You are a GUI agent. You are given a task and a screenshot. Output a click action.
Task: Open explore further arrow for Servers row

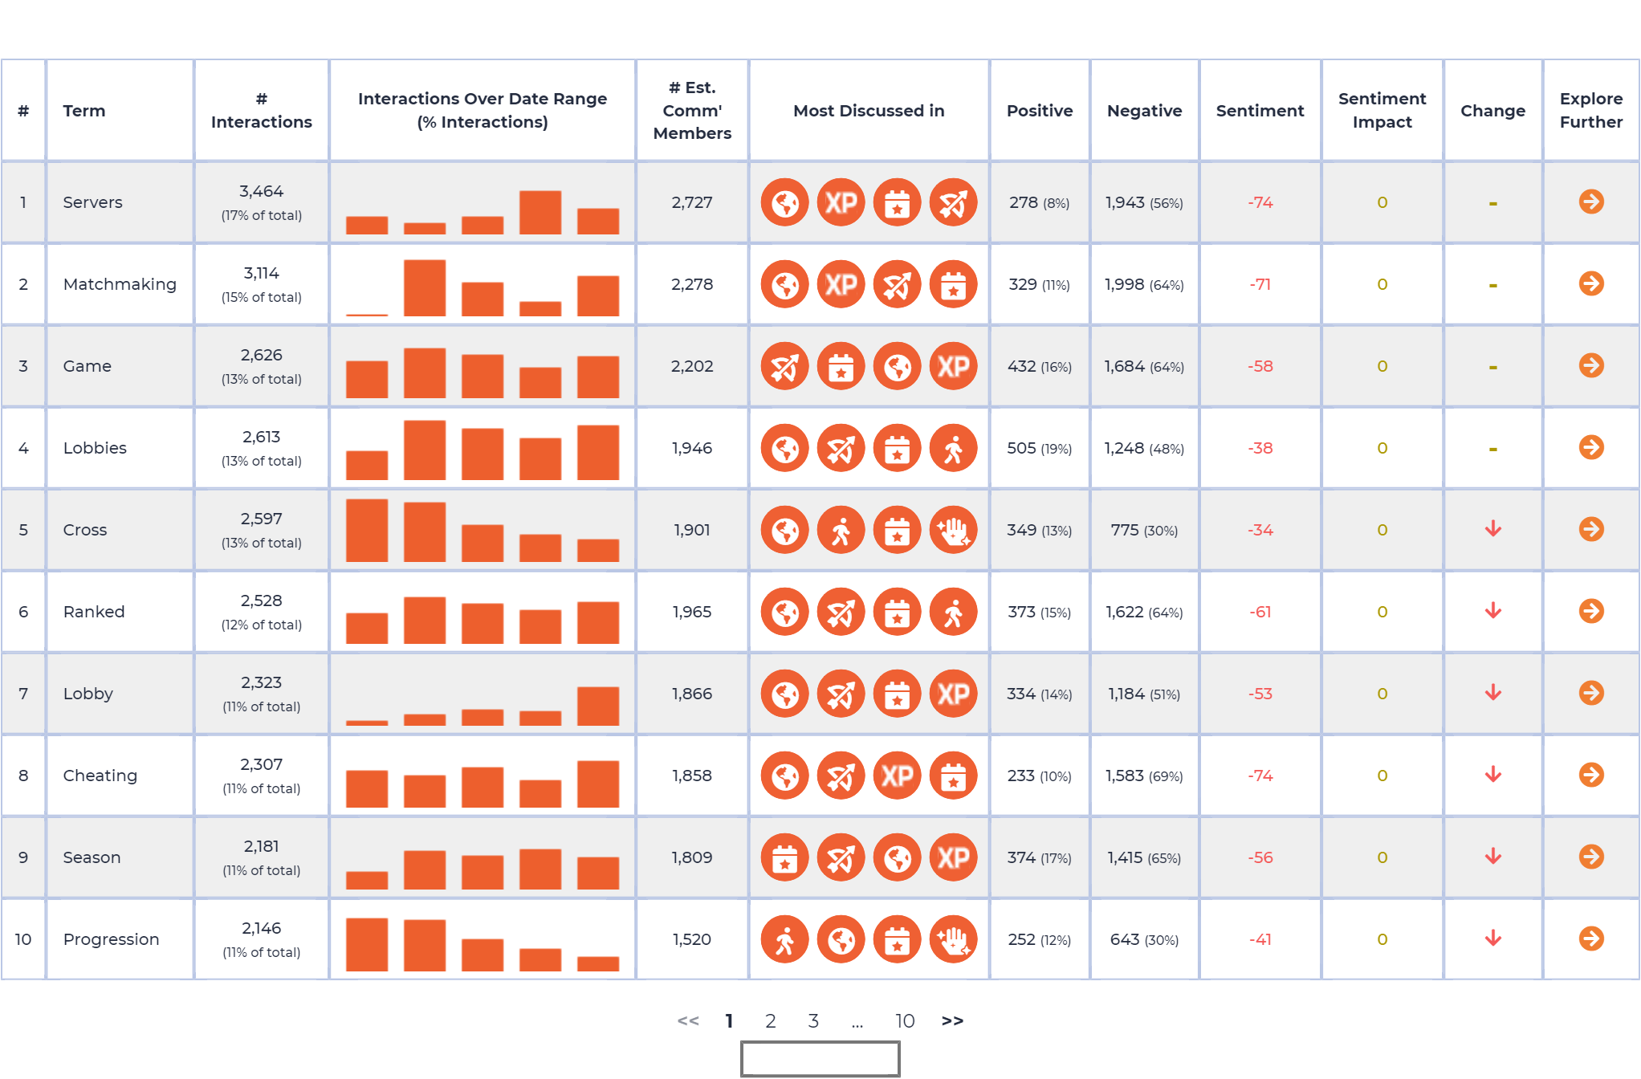1590,202
